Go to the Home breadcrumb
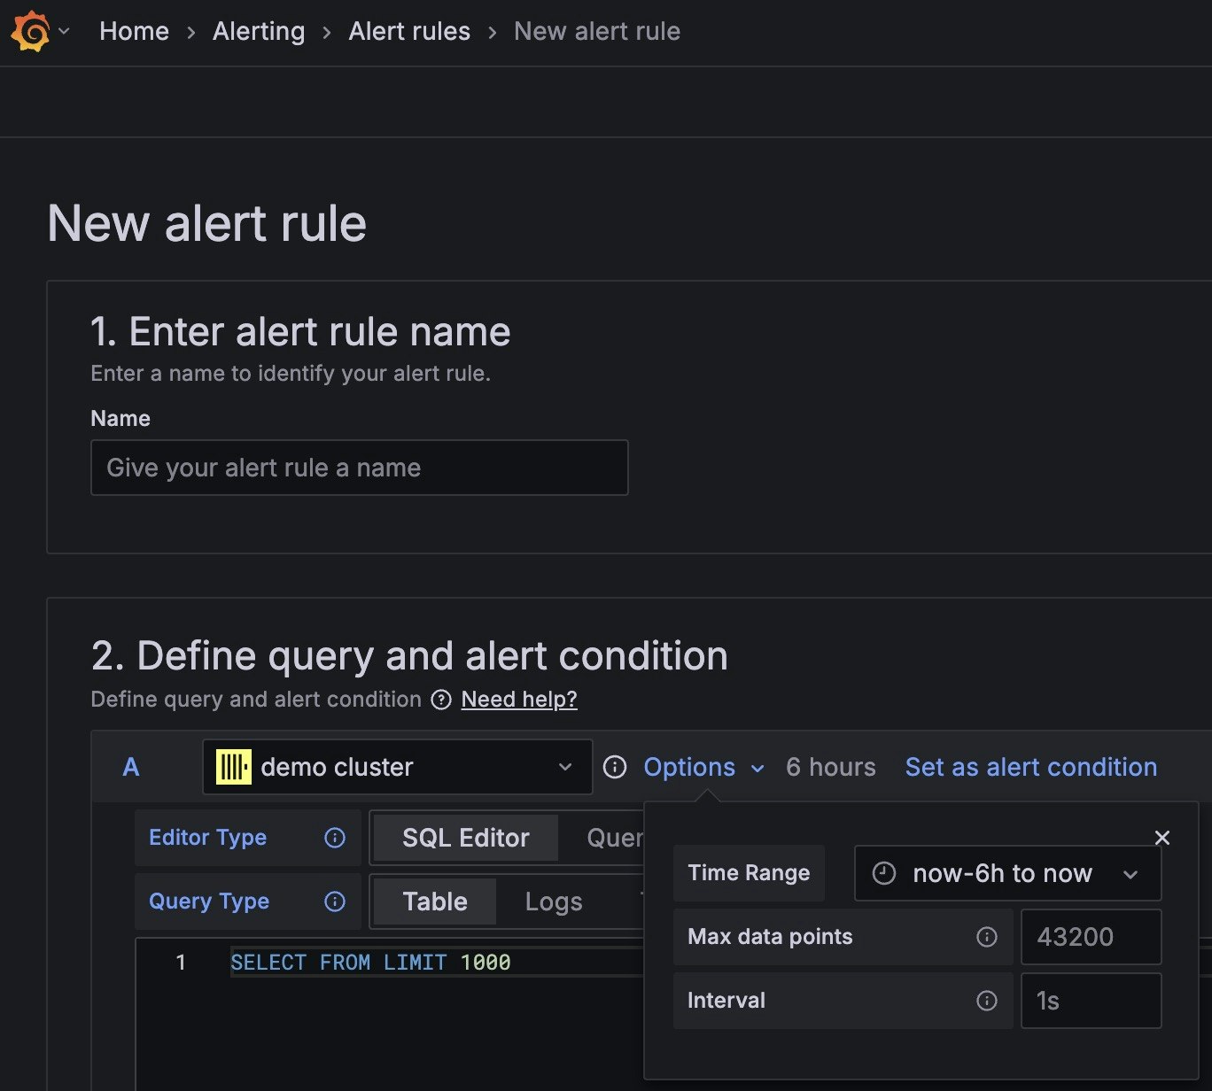This screenshot has width=1212, height=1091. click(x=134, y=31)
